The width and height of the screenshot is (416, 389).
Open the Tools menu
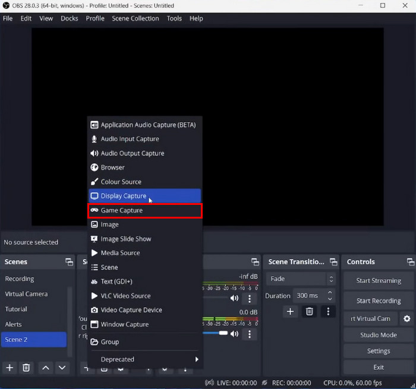tap(174, 18)
